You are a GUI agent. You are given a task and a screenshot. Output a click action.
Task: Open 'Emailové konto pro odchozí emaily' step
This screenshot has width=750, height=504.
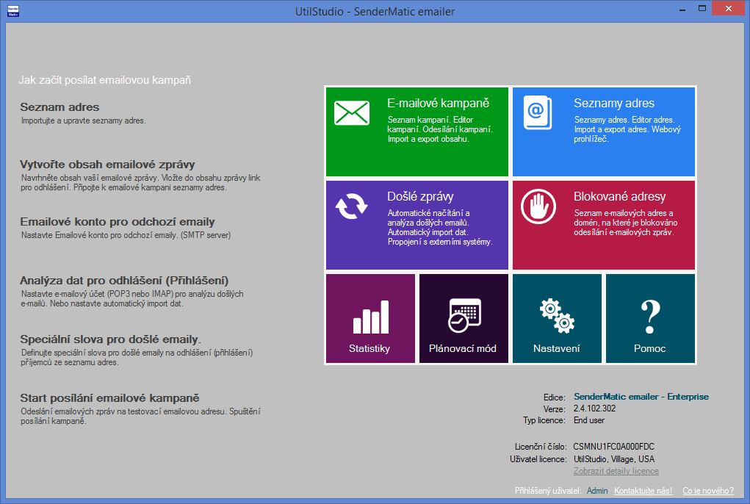pos(118,222)
